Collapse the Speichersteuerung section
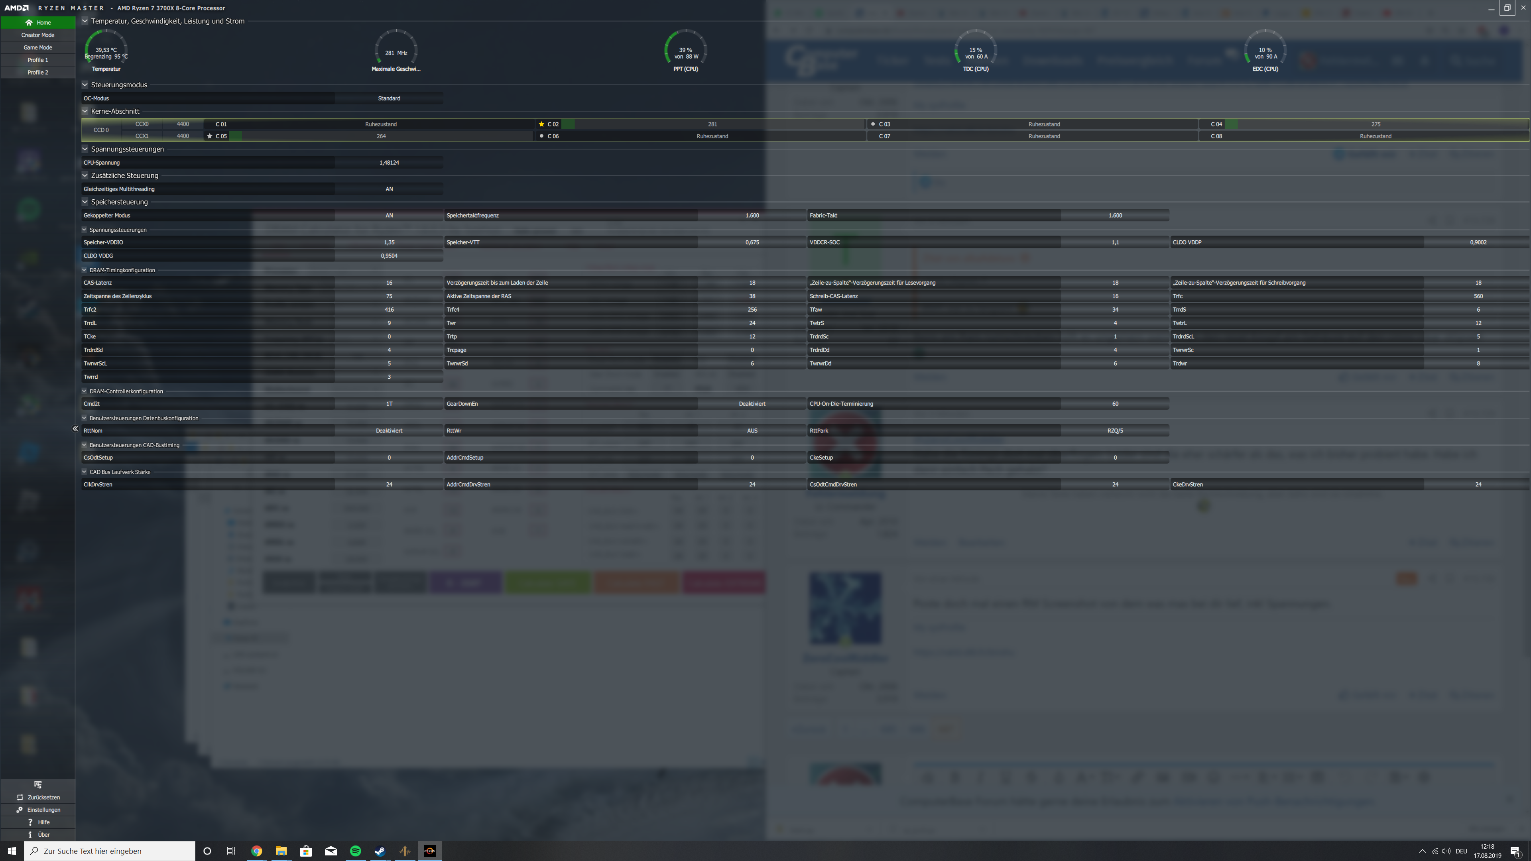Screen dimensions: 1531x861 click(85, 202)
